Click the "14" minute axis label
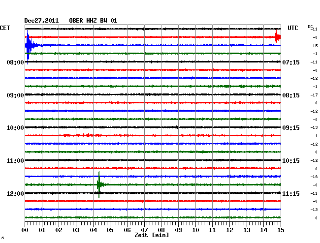Viewport: 320px width, 243px height. click(x=264, y=230)
